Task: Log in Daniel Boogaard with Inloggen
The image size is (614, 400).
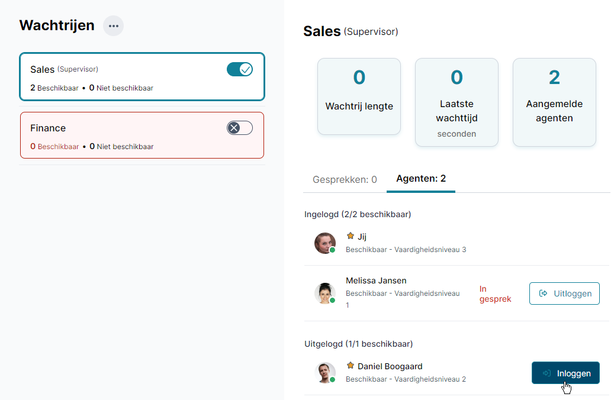Action: [565, 373]
